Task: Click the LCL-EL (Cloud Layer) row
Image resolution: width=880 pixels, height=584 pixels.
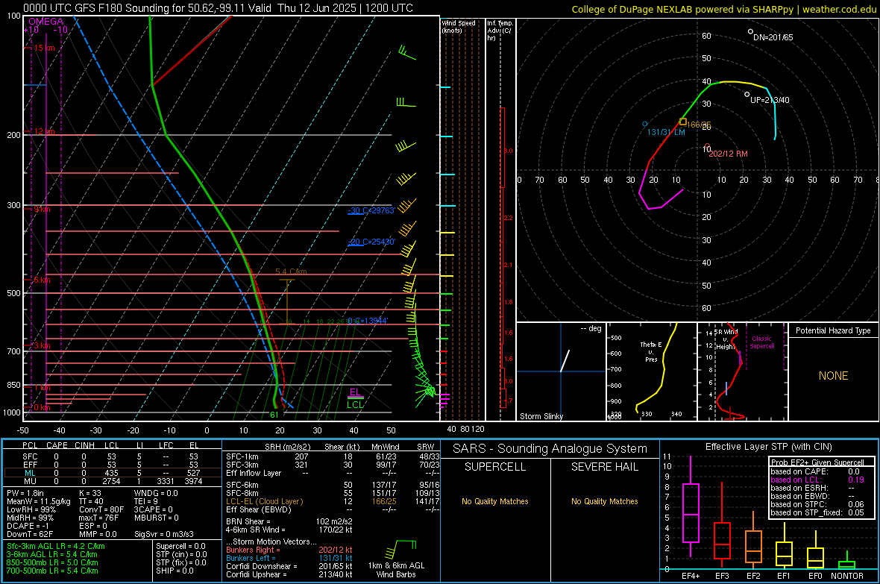Action: pyautogui.click(x=333, y=501)
